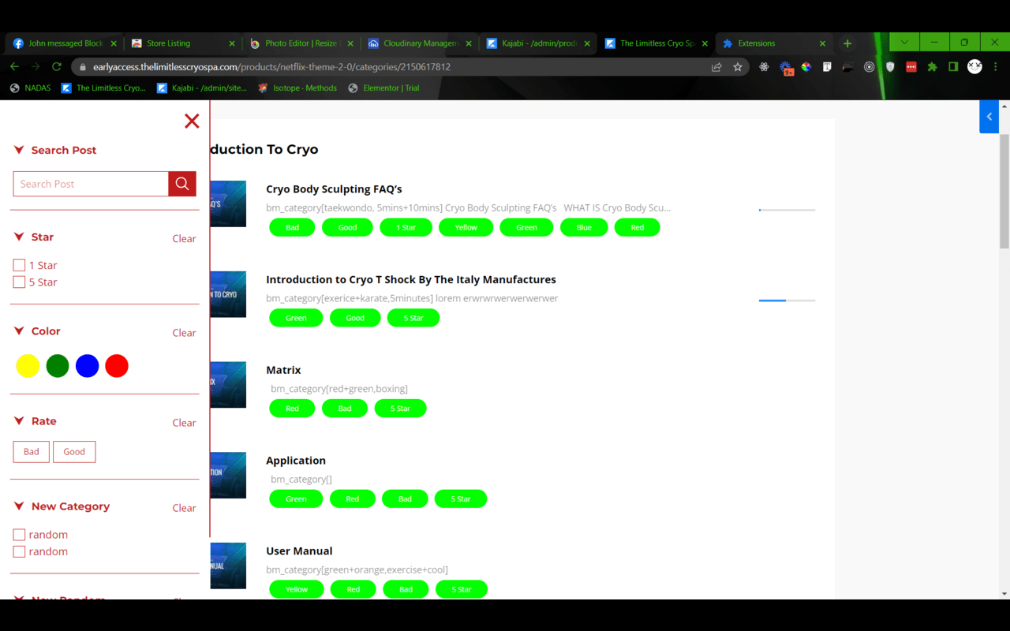
Task: Open the React developer tools extension
Action: point(764,67)
